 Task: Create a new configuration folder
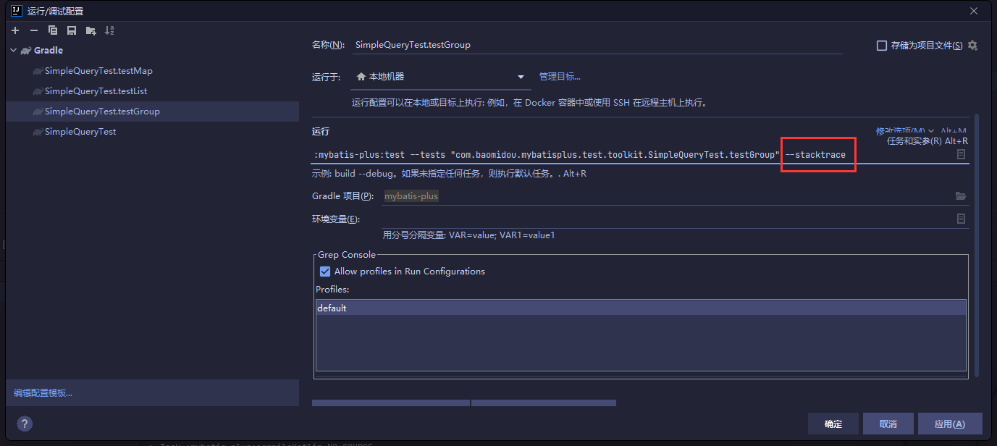(91, 30)
